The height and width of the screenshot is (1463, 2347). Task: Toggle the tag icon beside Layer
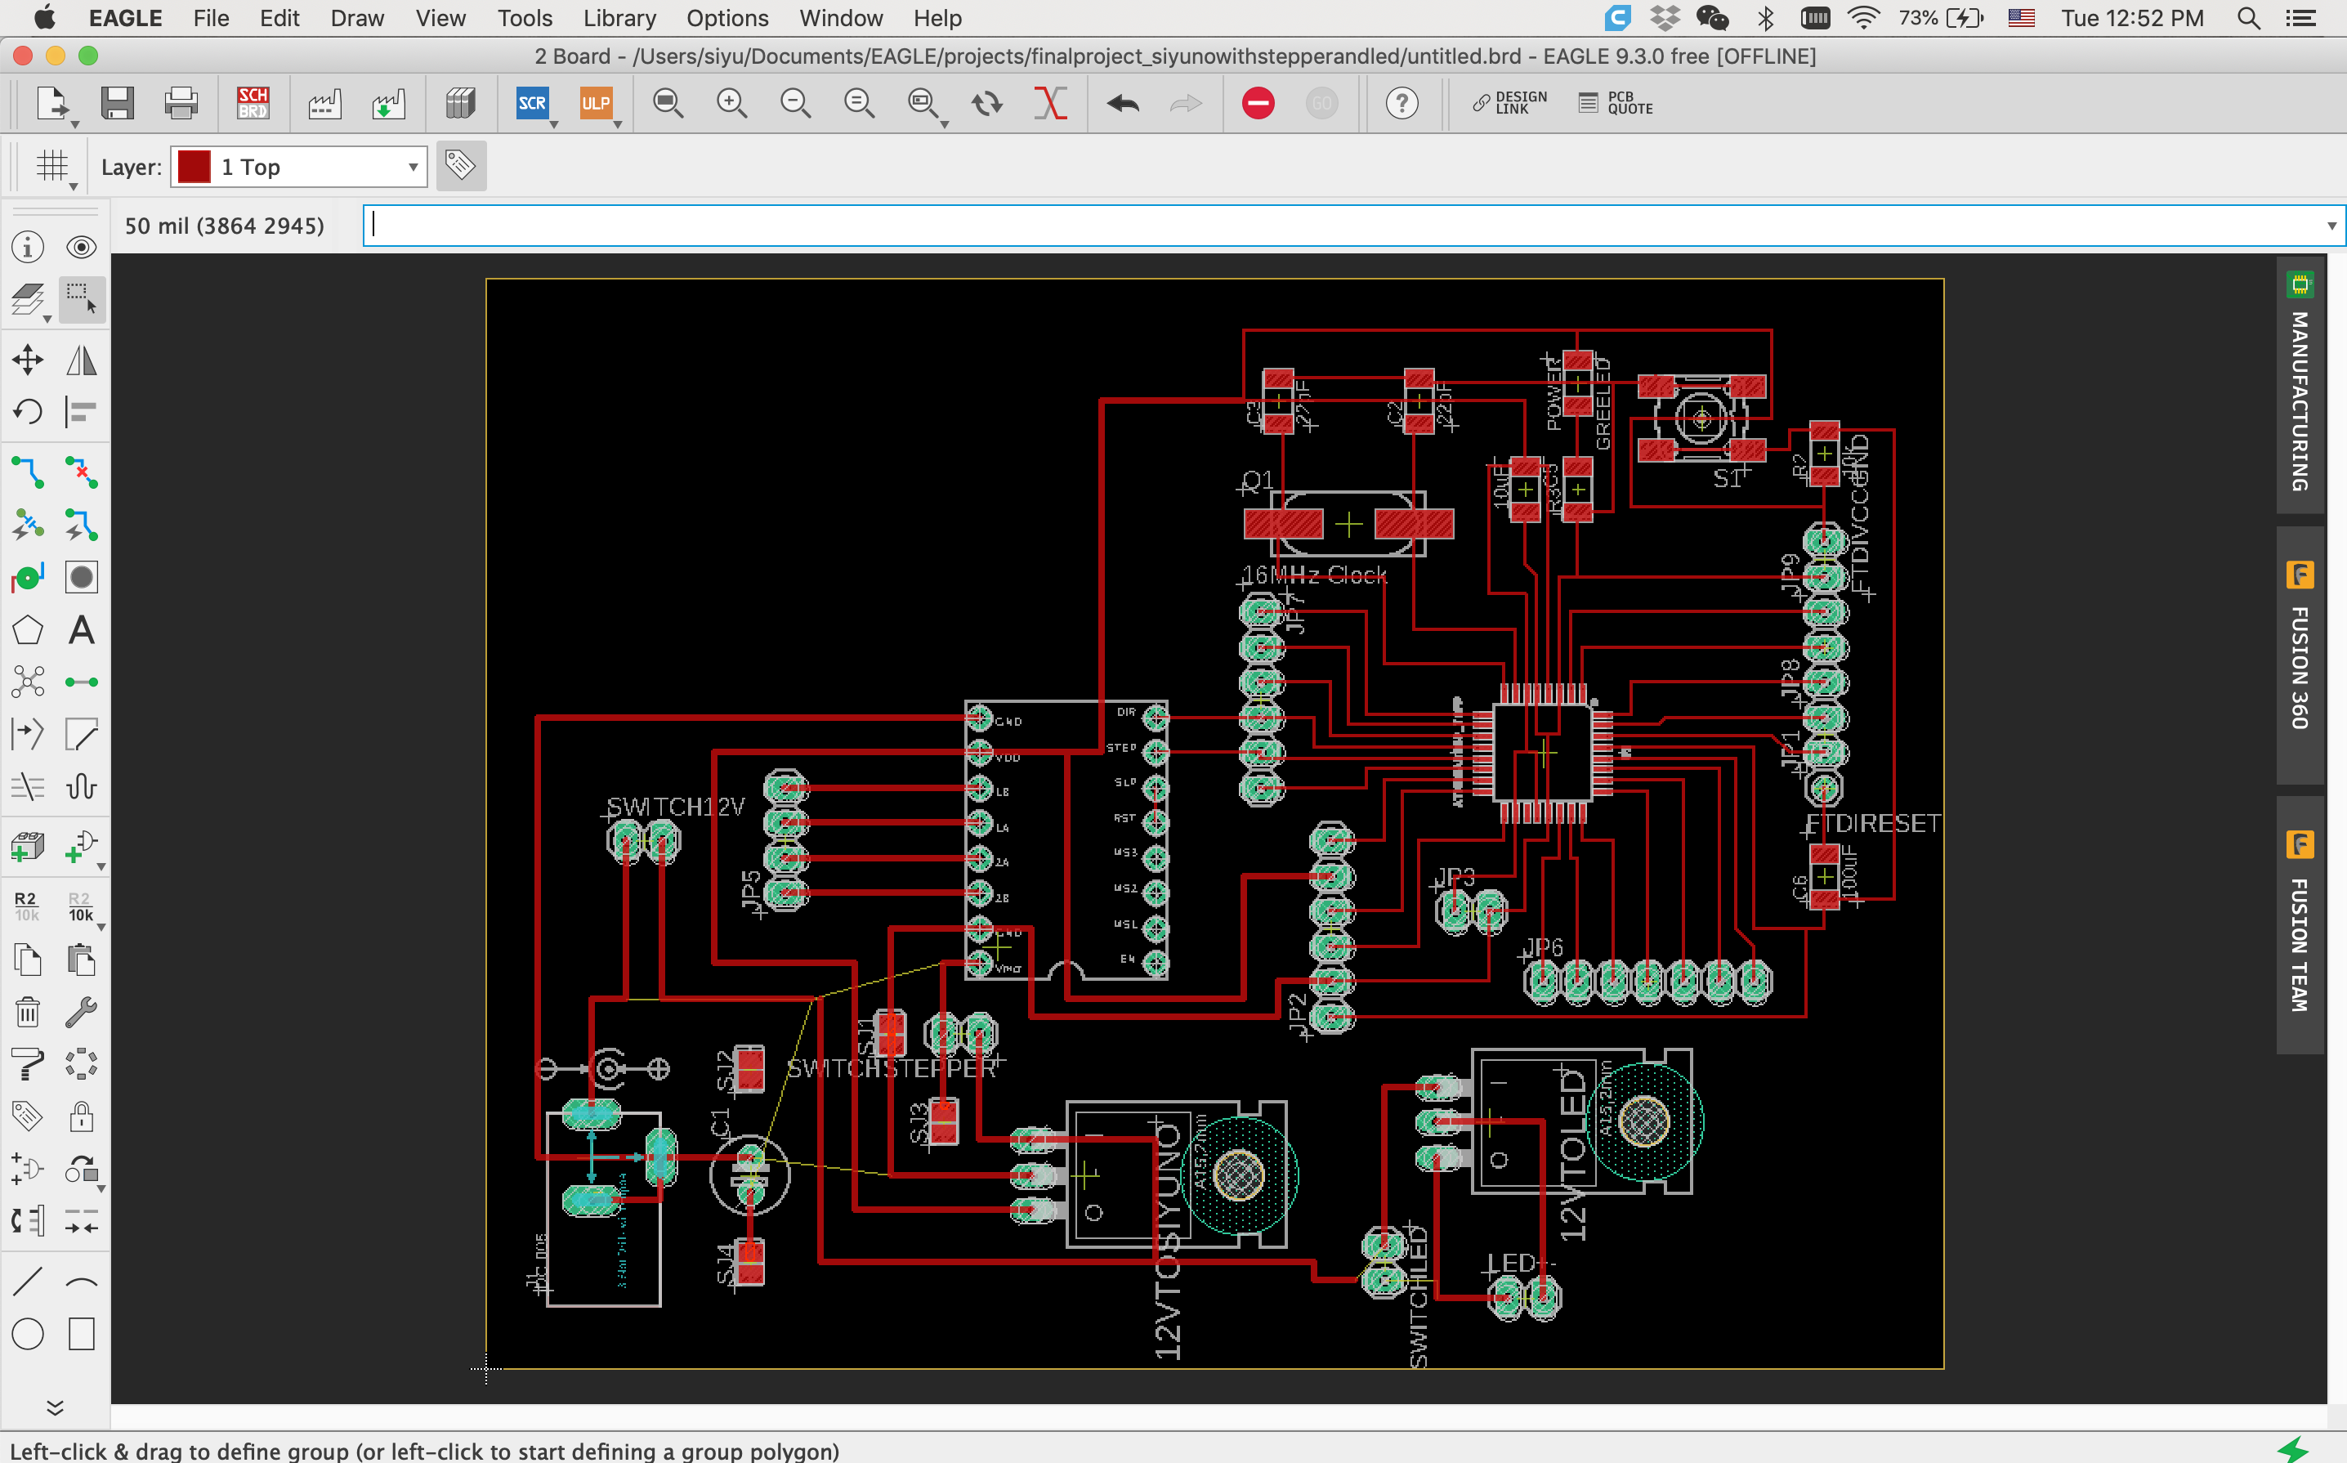point(461,167)
